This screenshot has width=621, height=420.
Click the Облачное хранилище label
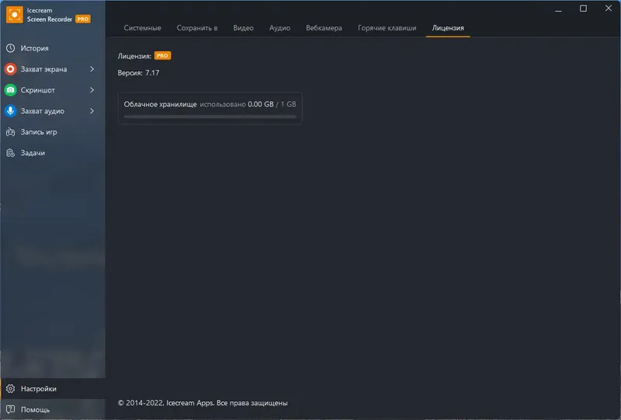(x=160, y=104)
